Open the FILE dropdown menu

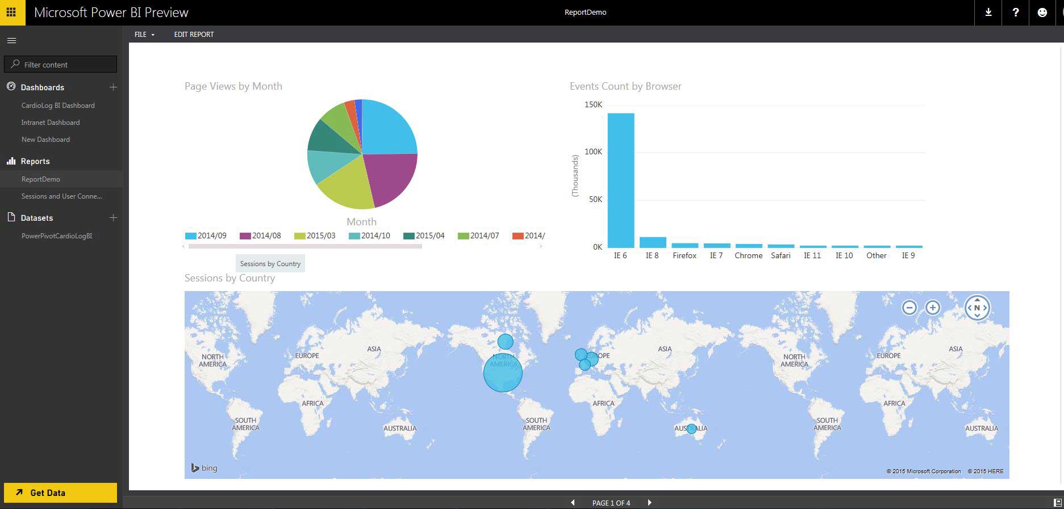click(x=144, y=35)
